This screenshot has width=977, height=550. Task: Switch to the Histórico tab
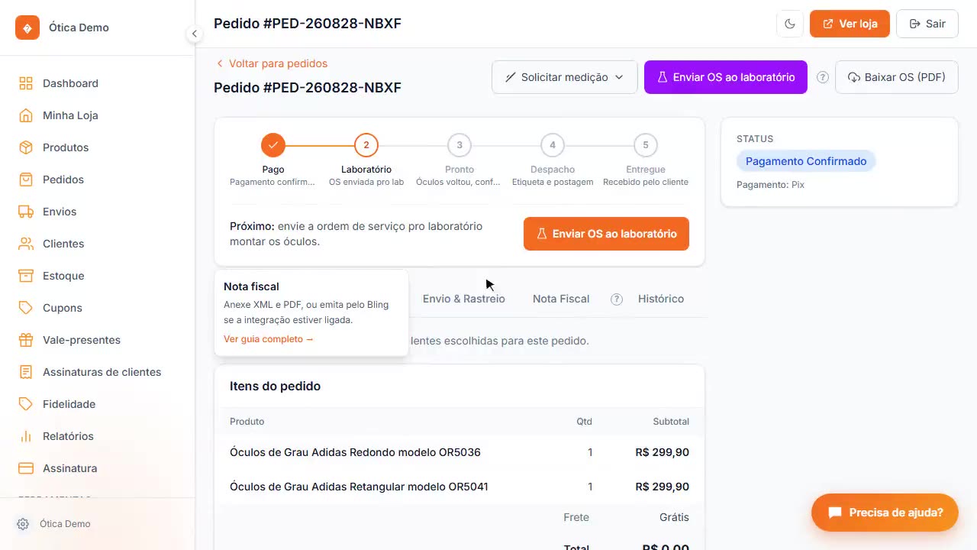[661, 299]
